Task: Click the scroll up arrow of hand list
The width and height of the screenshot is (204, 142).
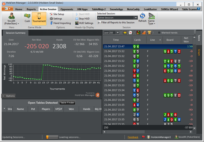Action: [194, 37]
